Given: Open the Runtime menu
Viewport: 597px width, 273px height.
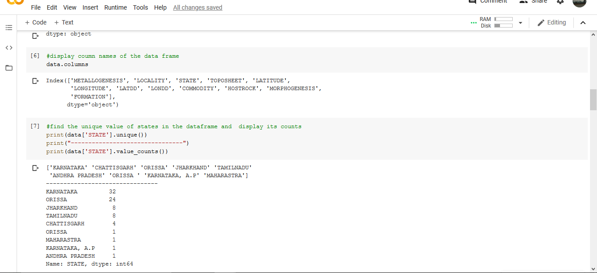Looking at the screenshot, I should tap(115, 7).
